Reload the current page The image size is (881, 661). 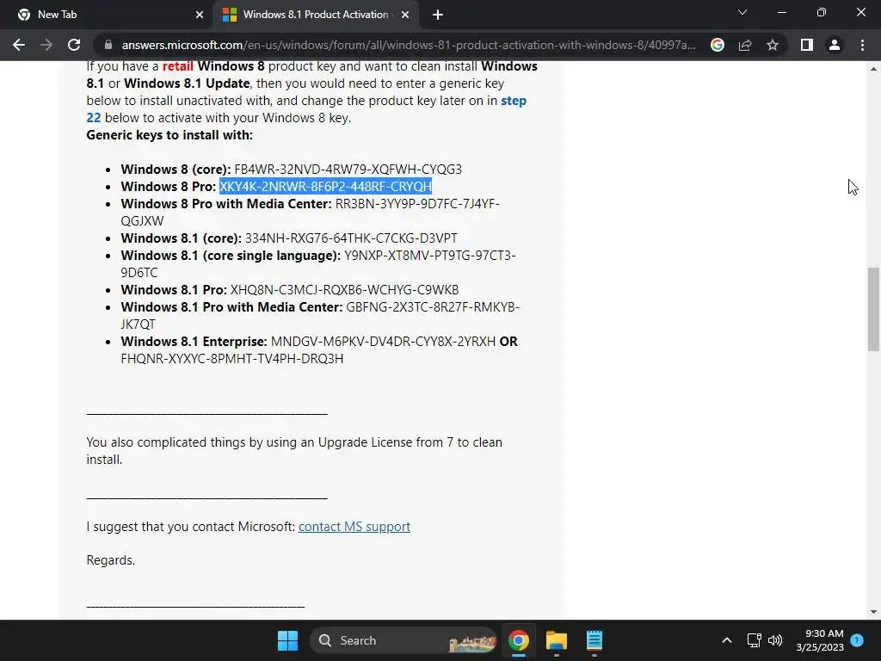(74, 45)
